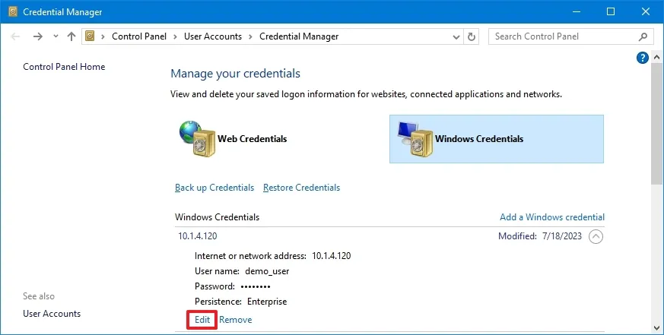Open recent locations dropdown arrow
664x335 pixels.
click(x=56, y=36)
